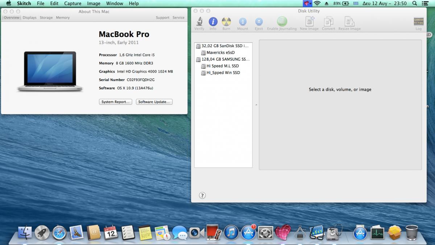
Task: Open Launchpad rocket in the Dock
Action: 42,233
